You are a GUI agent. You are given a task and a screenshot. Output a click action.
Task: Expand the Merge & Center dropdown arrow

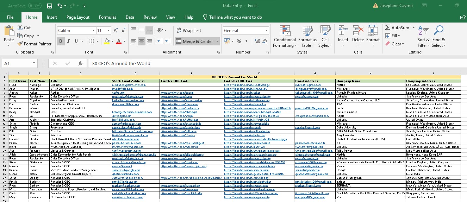point(217,42)
